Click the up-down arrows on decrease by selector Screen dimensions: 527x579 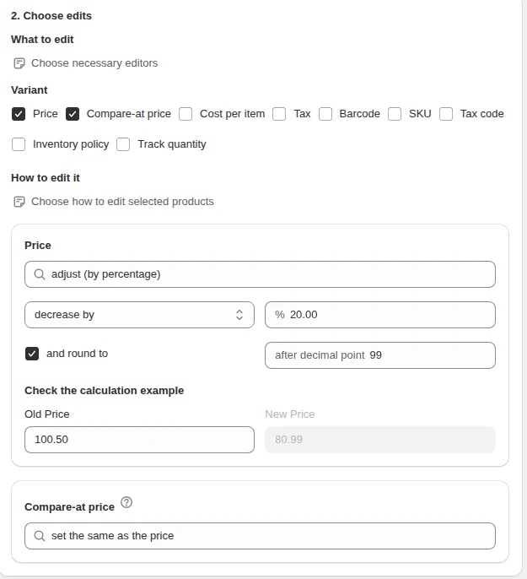(239, 315)
